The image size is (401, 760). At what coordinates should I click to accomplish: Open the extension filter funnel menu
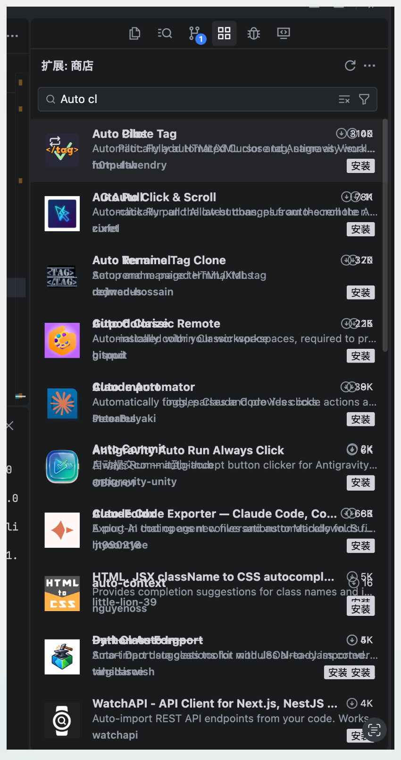pos(364,99)
